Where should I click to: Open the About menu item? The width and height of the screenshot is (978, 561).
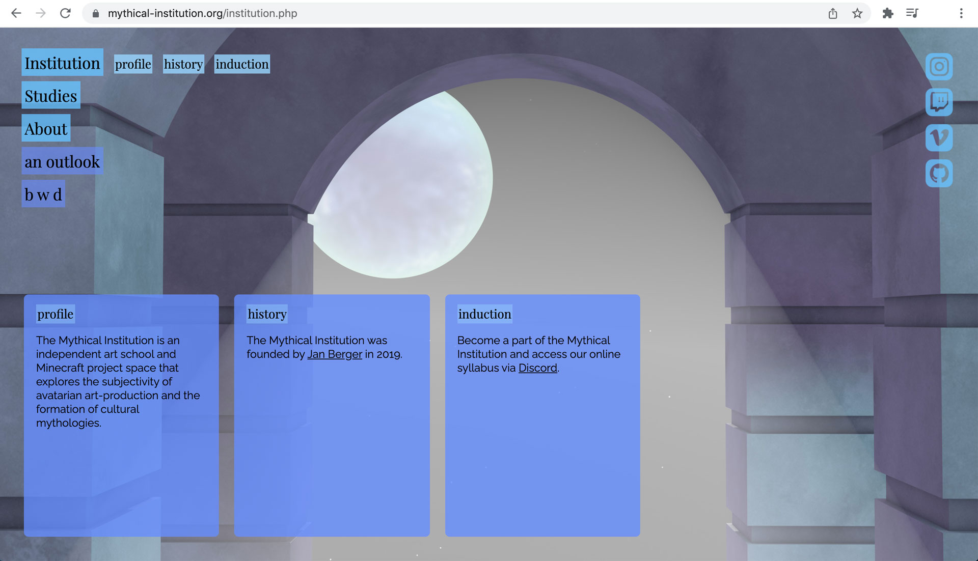(x=46, y=129)
